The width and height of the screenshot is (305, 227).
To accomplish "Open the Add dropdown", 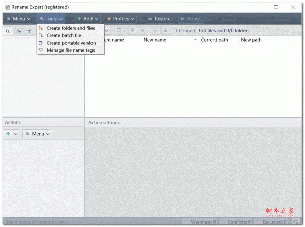I will 87,19.
